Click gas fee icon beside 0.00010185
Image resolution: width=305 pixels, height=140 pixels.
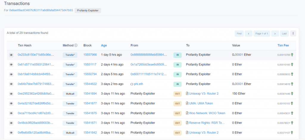[x=292, y=65]
